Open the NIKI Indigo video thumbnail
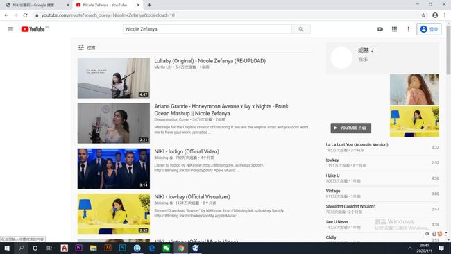The height and width of the screenshot is (254, 451). coord(114,169)
